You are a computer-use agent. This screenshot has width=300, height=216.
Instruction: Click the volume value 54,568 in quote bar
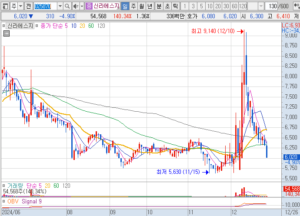point(98,16)
